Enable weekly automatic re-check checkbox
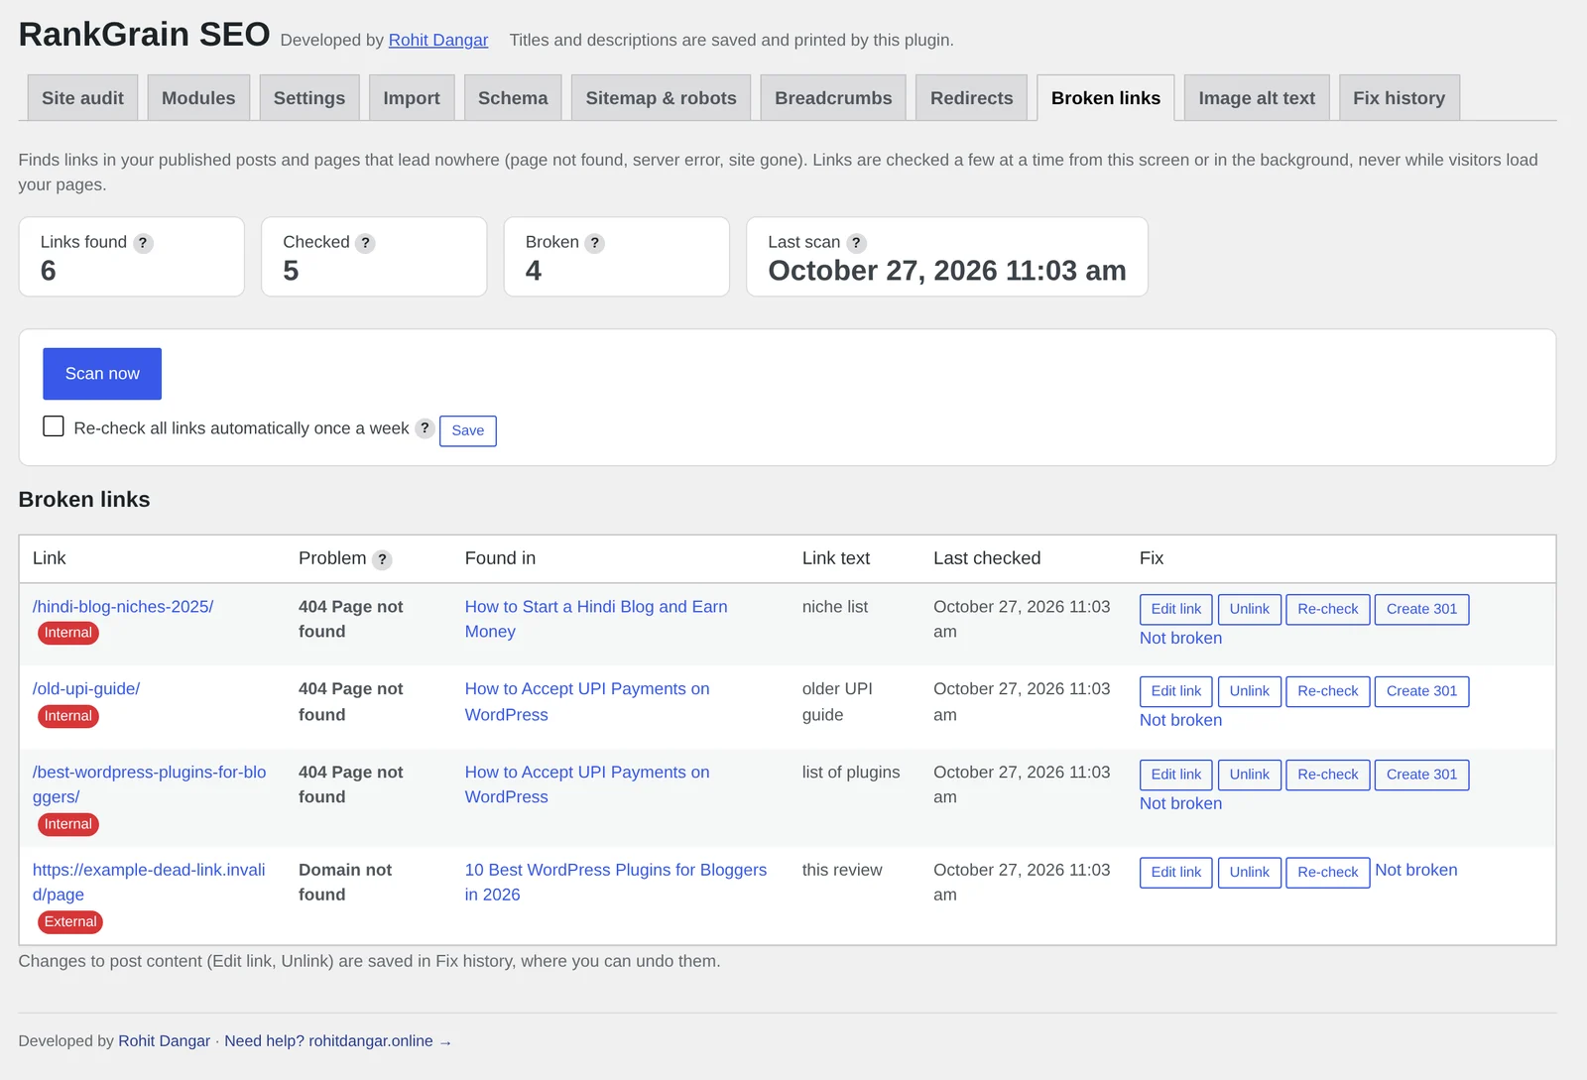The width and height of the screenshot is (1587, 1080). [x=54, y=426]
